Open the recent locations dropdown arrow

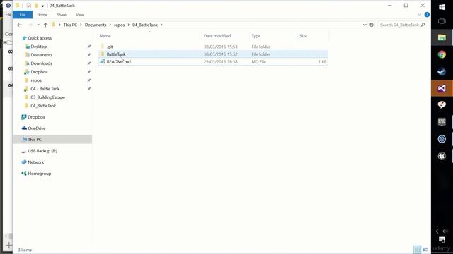(x=38, y=25)
